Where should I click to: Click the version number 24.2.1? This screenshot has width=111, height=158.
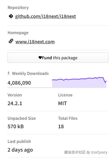click(x=15, y=103)
